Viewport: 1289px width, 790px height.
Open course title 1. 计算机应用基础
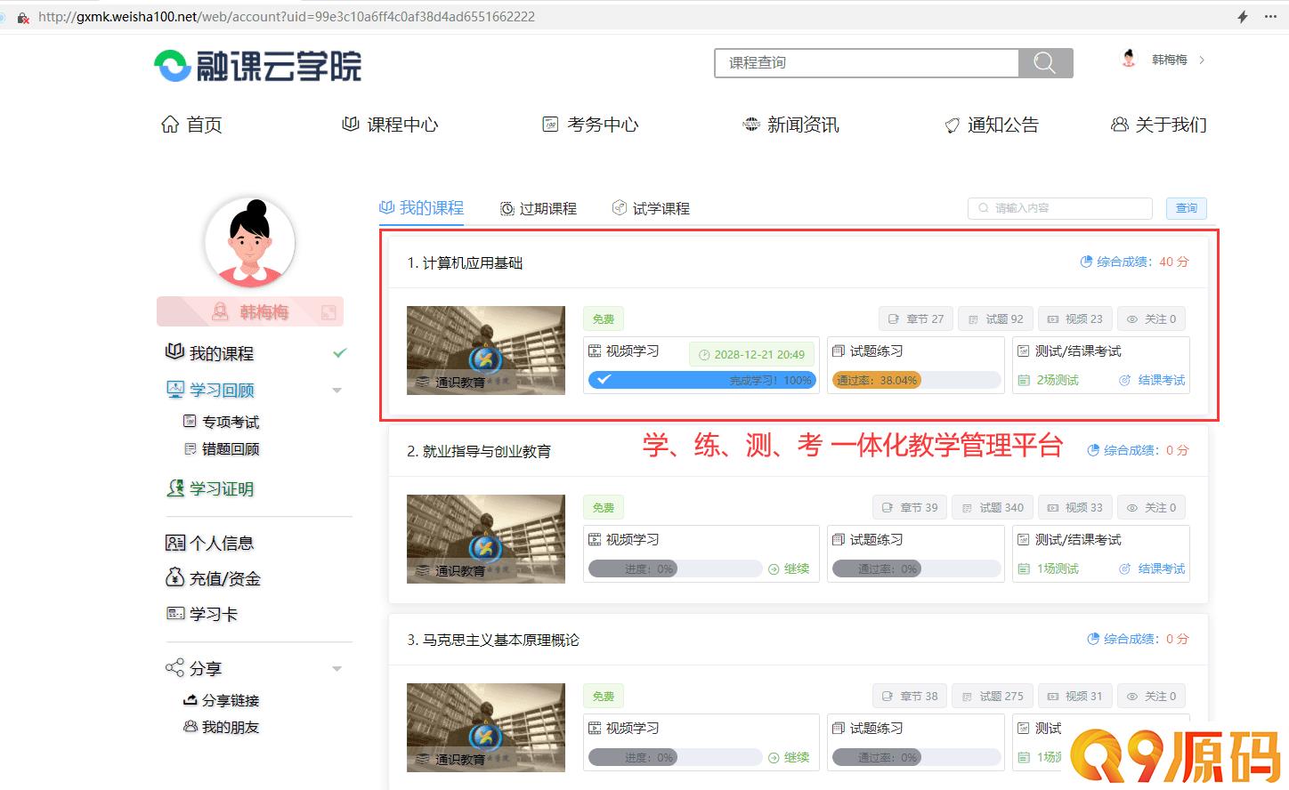(465, 262)
